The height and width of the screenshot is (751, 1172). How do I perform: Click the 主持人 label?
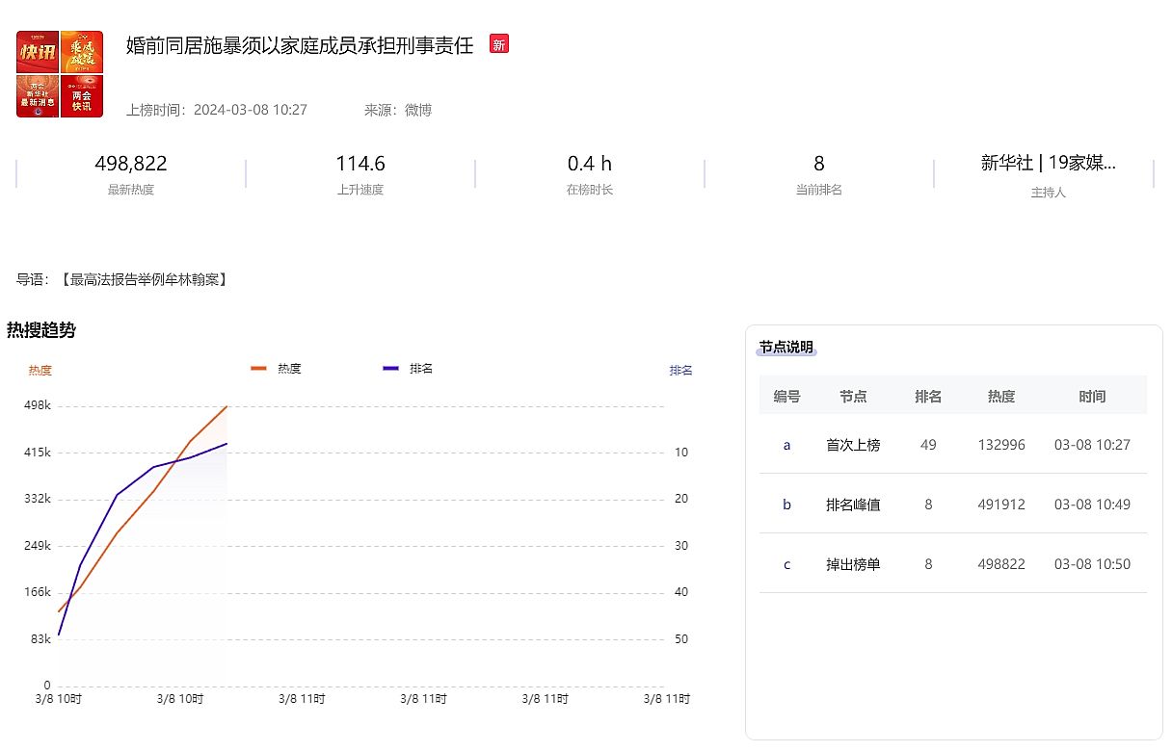[1049, 192]
